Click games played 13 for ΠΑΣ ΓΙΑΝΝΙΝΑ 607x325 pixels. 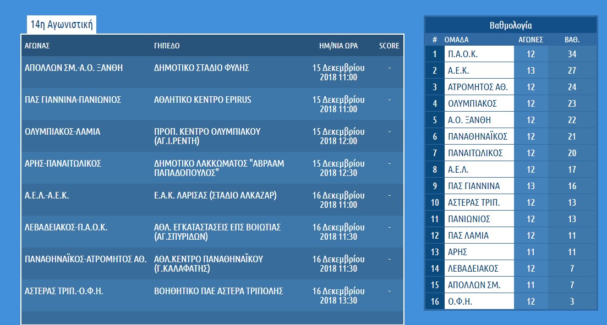[531, 186]
